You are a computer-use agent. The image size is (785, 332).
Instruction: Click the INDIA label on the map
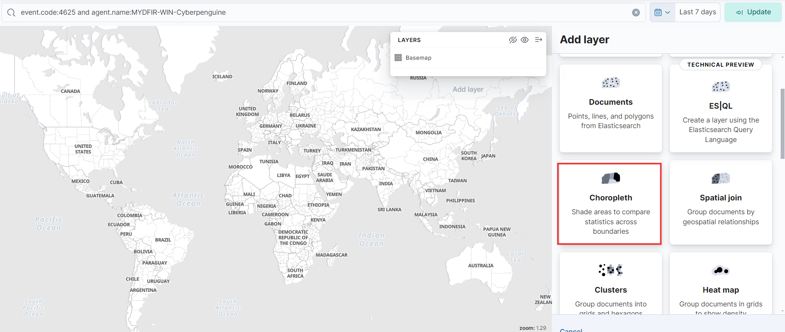(x=386, y=184)
